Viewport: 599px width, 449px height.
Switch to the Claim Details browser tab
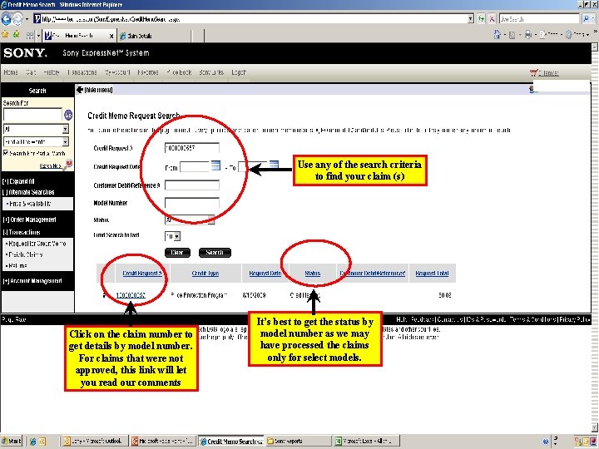[155, 36]
